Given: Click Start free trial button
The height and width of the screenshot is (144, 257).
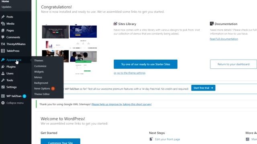Looking at the screenshot, I should coord(203,88).
